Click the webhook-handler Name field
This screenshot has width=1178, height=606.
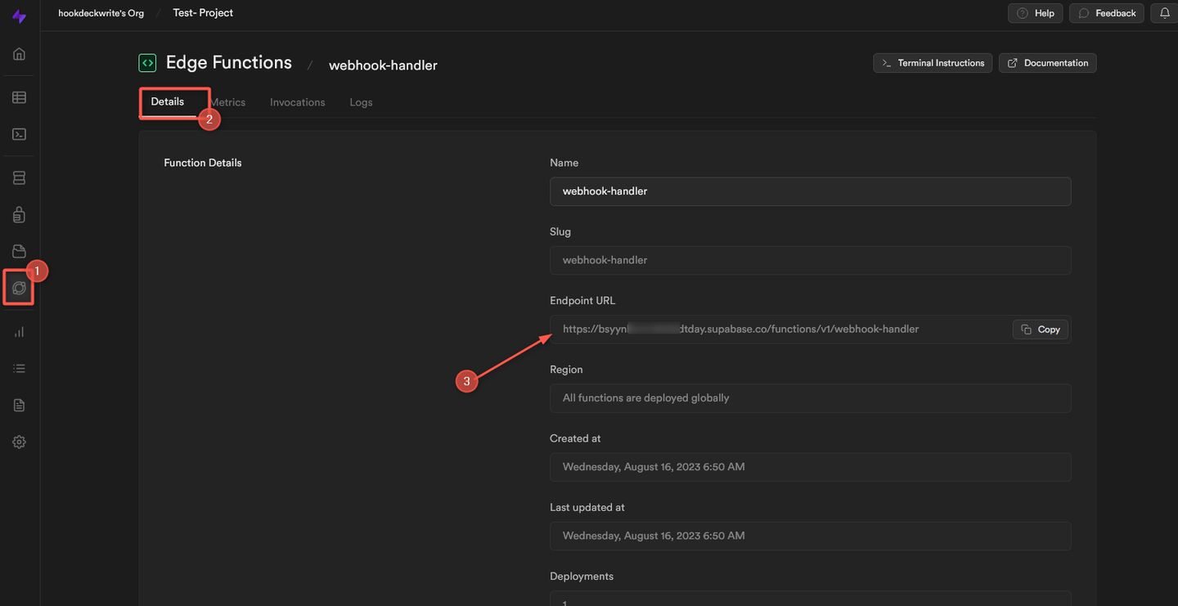pyautogui.click(x=810, y=191)
